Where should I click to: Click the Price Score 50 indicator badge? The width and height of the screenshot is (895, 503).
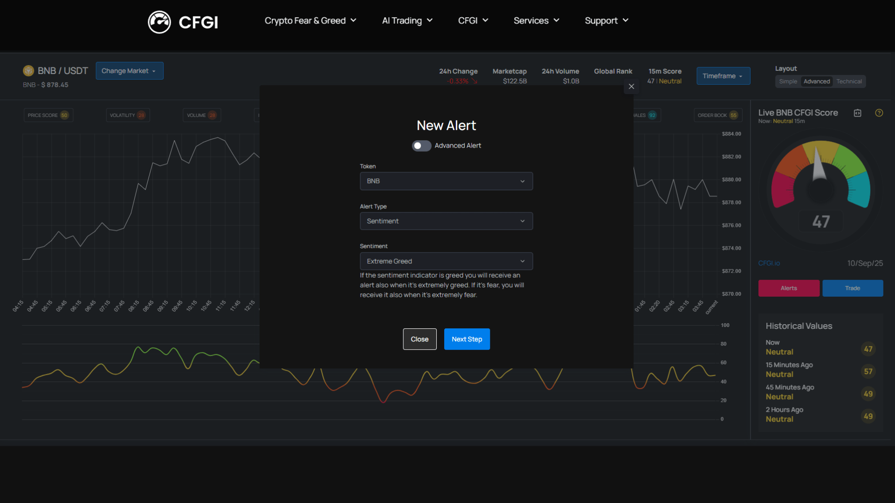tap(48, 115)
